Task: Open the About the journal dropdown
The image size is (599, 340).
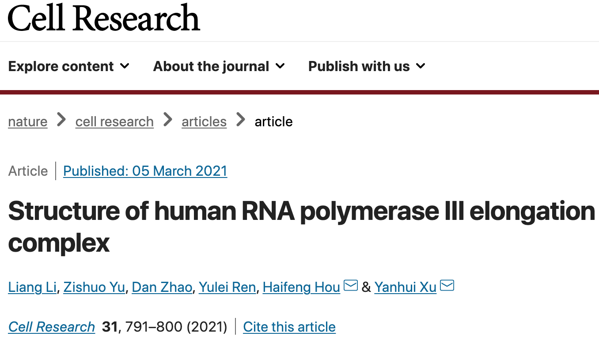Action: coord(219,66)
